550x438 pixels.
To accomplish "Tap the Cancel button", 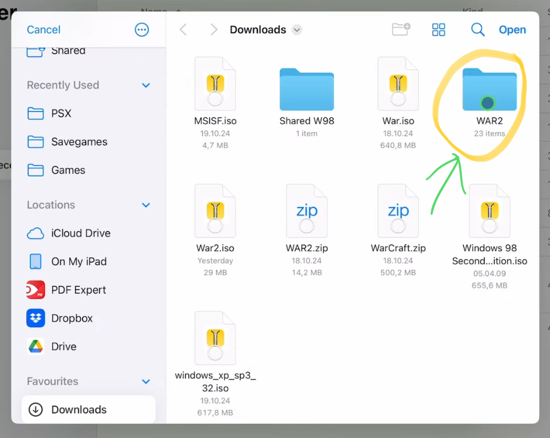I will tap(44, 30).
